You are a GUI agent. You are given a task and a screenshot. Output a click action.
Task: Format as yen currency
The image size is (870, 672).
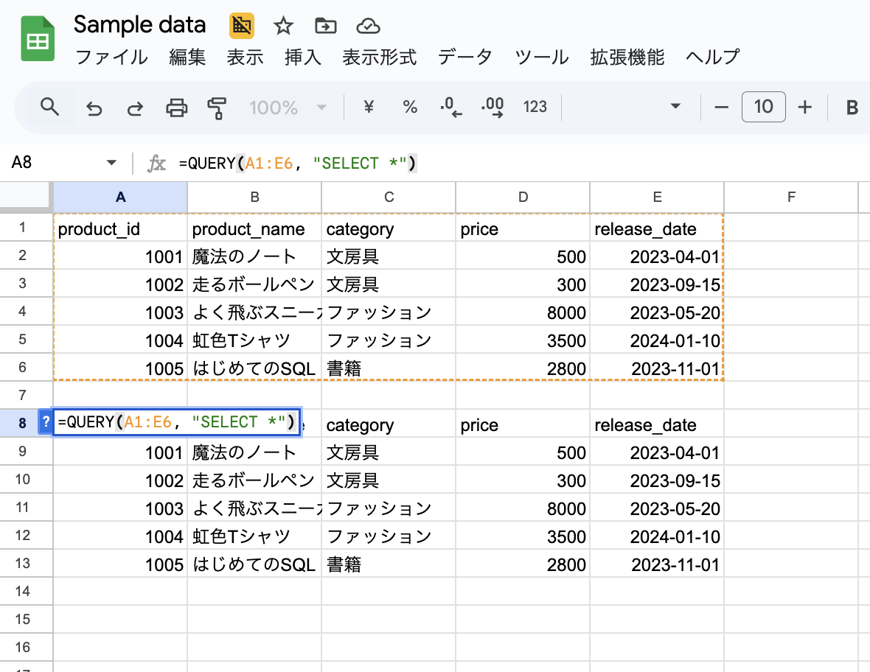coord(369,108)
